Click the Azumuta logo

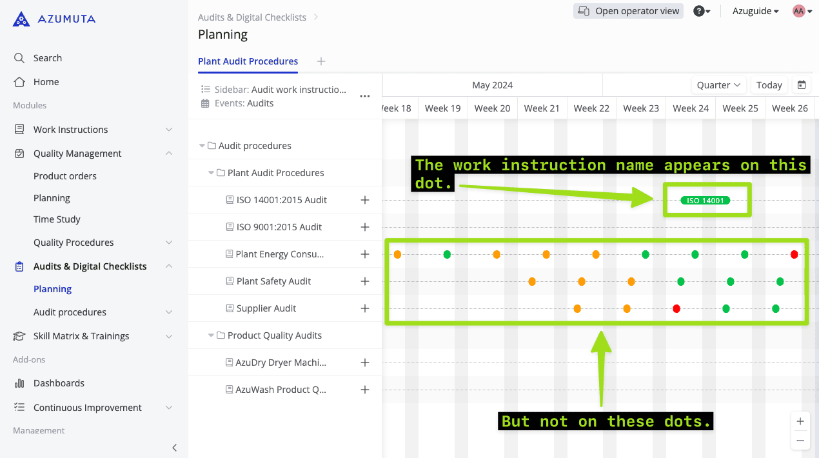coord(54,19)
